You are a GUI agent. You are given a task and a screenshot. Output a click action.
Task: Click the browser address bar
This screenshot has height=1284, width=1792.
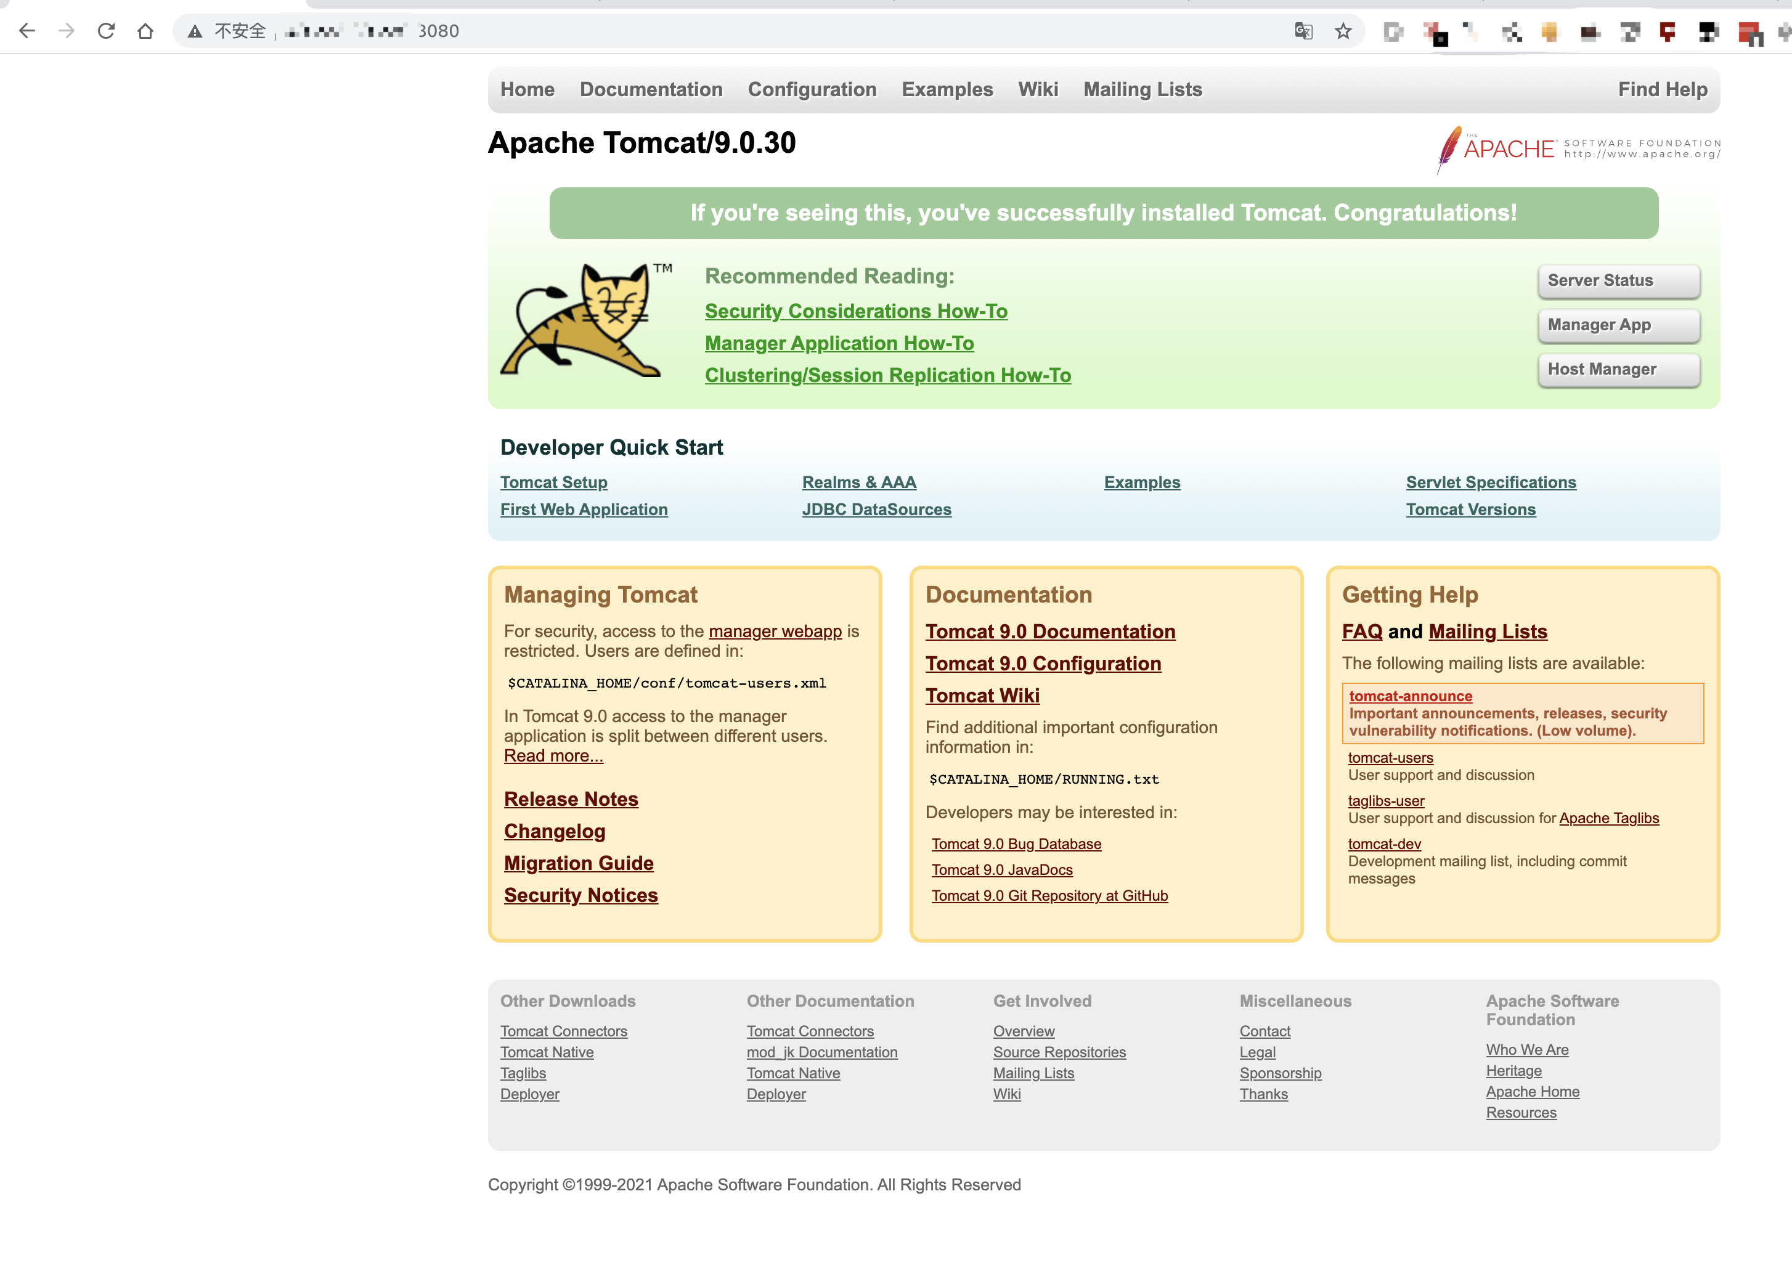(x=790, y=31)
